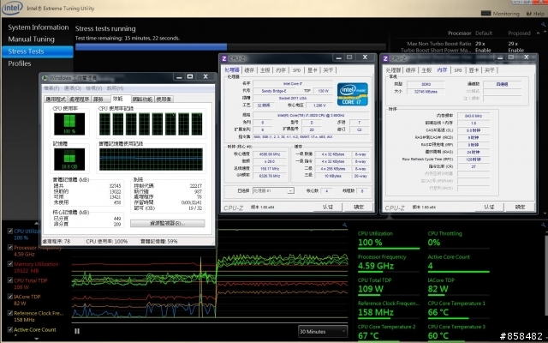This screenshot has width=548, height=343.
Task: Click the Intel Core i7 badge in CPU-Z
Action: [x=352, y=93]
